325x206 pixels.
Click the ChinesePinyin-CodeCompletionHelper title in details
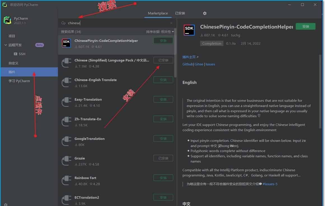[246, 27]
